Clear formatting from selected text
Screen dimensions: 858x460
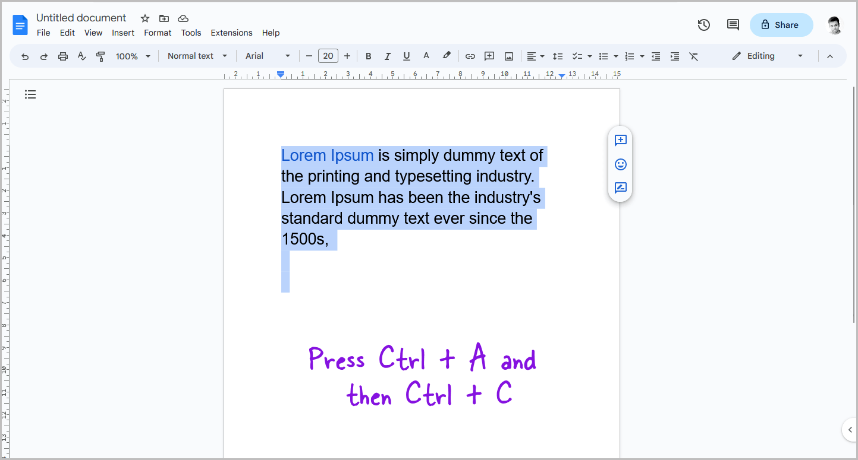pos(693,56)
